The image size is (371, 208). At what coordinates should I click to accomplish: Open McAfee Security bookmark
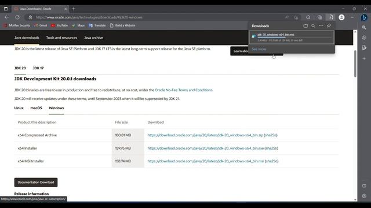click(x=17, y=25)
